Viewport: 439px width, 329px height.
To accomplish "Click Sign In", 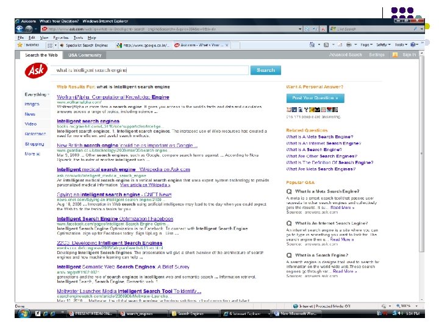I will click(409, 55).
